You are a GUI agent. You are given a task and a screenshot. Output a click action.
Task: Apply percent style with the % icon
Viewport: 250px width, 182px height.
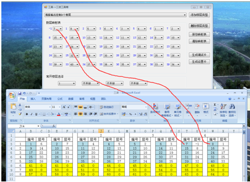click(130, 114)
